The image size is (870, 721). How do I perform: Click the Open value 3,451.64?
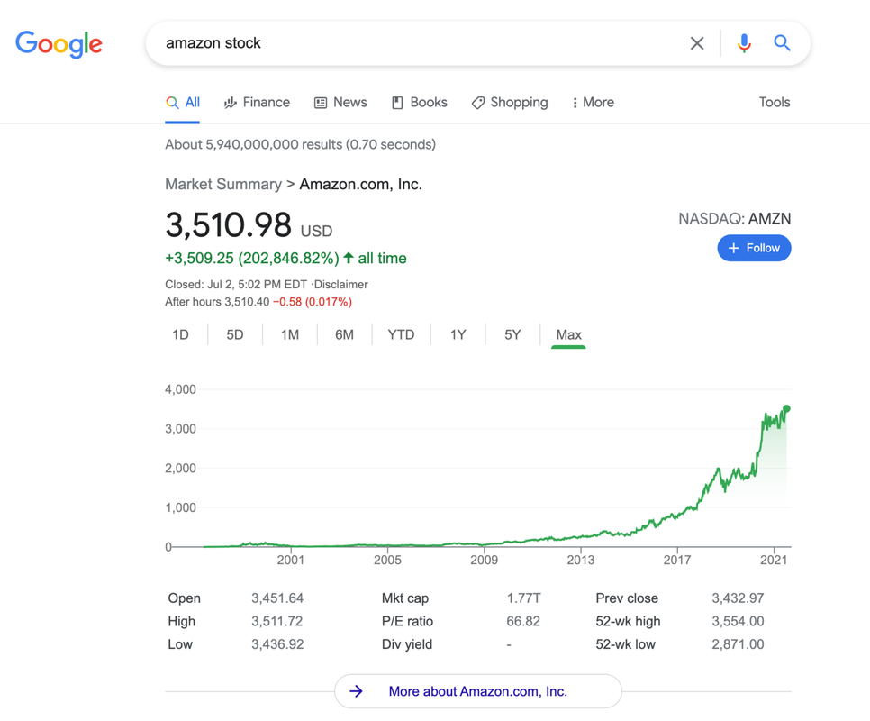(x=277, y=598)
